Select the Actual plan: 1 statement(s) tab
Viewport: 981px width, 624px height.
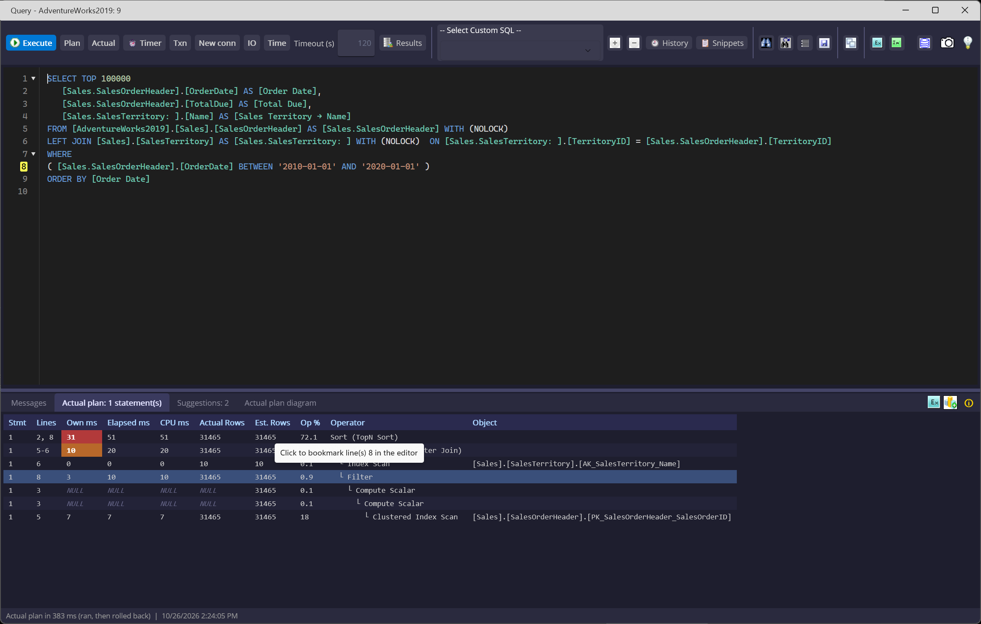112,403
